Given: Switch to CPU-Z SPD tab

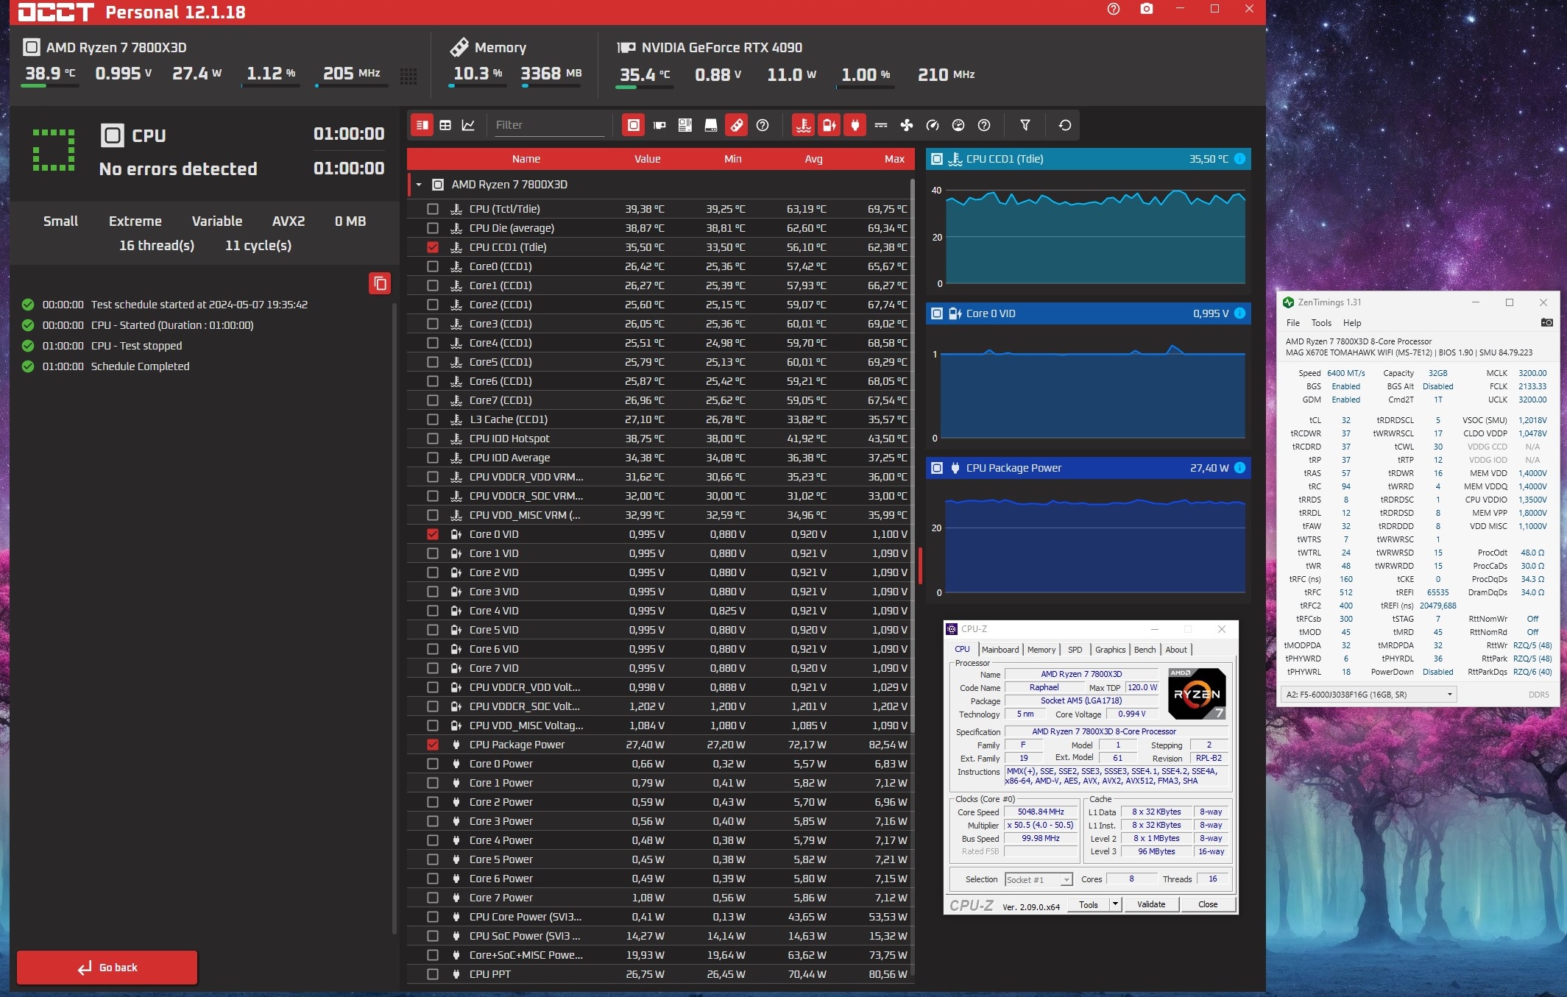Looking at the screenshot, I should coord(1075,650).
